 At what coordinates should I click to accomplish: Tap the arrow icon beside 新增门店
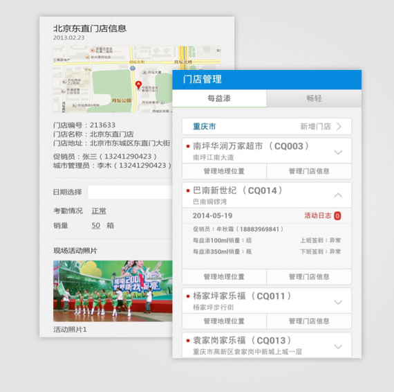tap(339, 126)
